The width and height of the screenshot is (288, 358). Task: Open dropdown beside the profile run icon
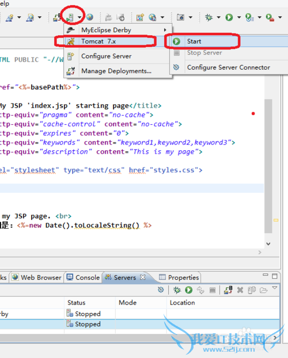pos(259,17)
